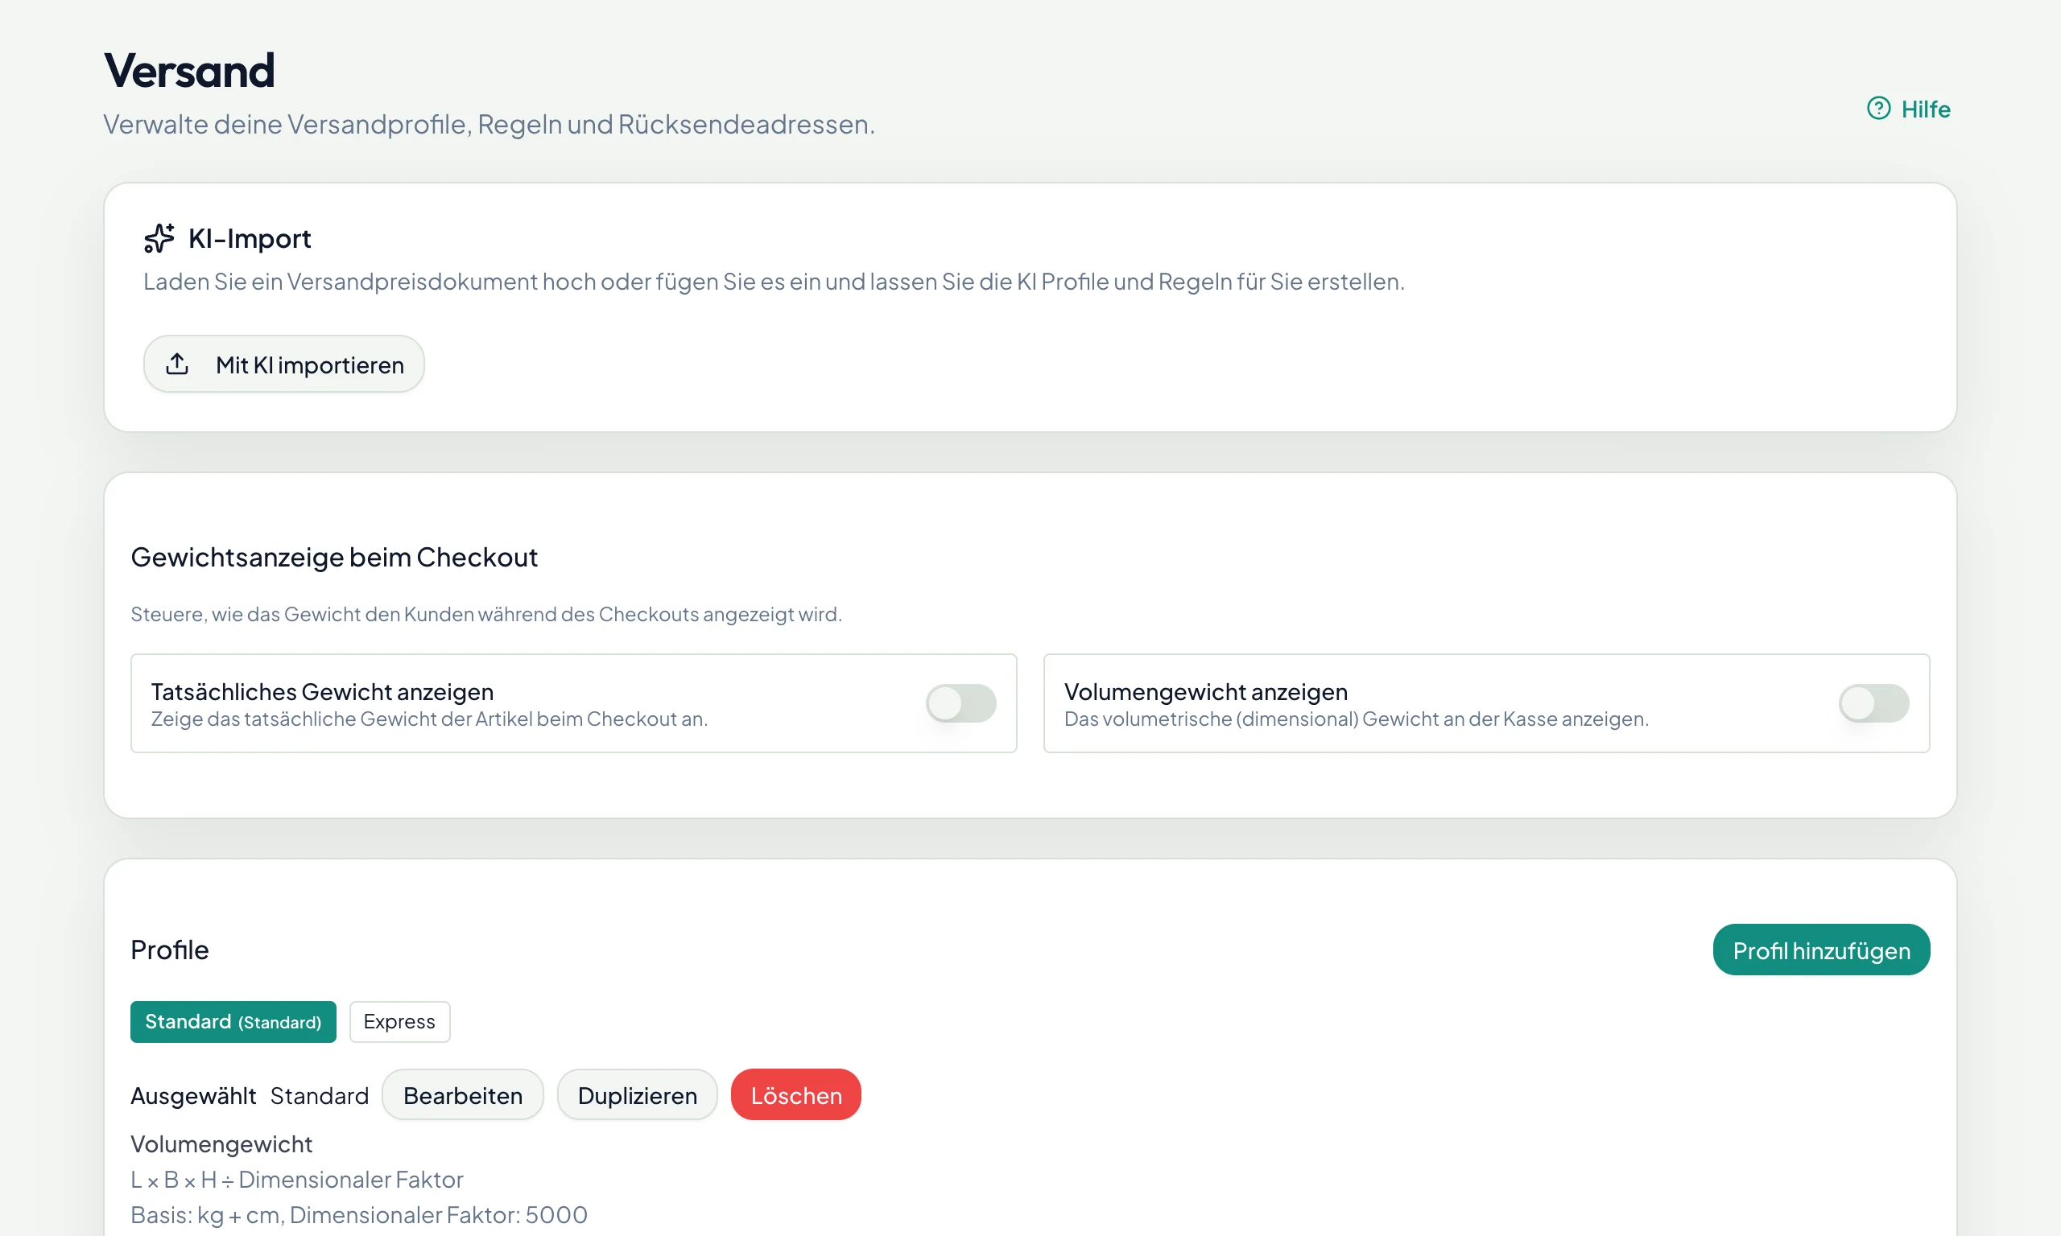Click 'Laden Sie ein Versandpreisdokument hoch' description
Screen dimensions: 2061x1236
pyautogui.click(x=774, y=282)
